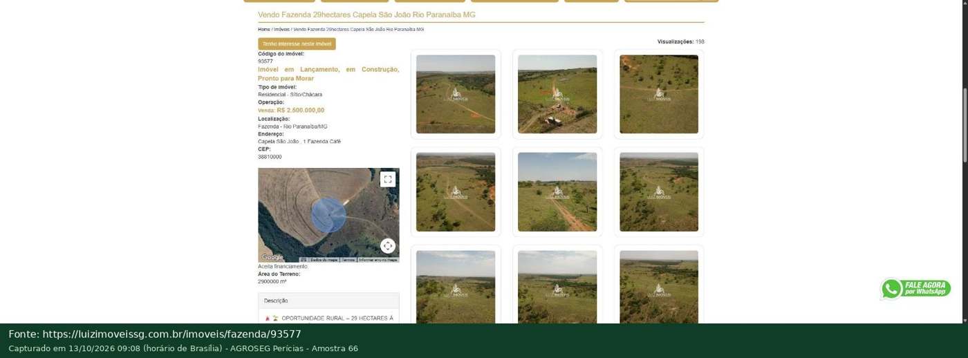Open the map camera controls button
Image resolution: width=968 pixels, height=358 pixels.
[388, 246]
